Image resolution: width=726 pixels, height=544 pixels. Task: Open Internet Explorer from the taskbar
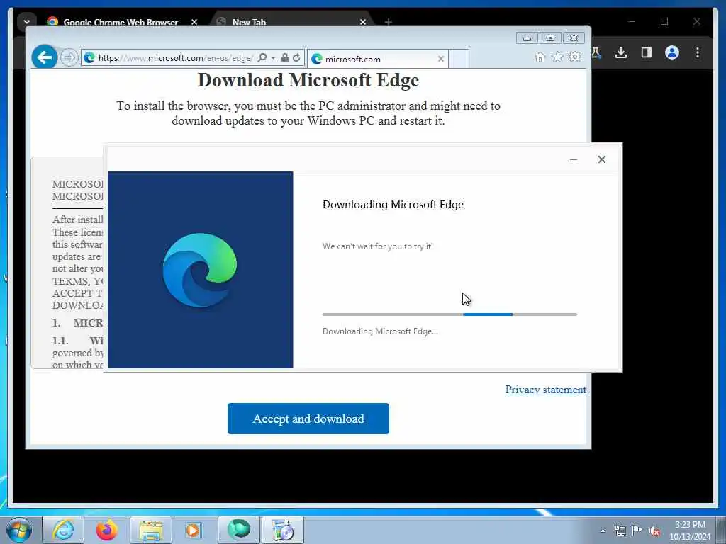coord(63,530)
